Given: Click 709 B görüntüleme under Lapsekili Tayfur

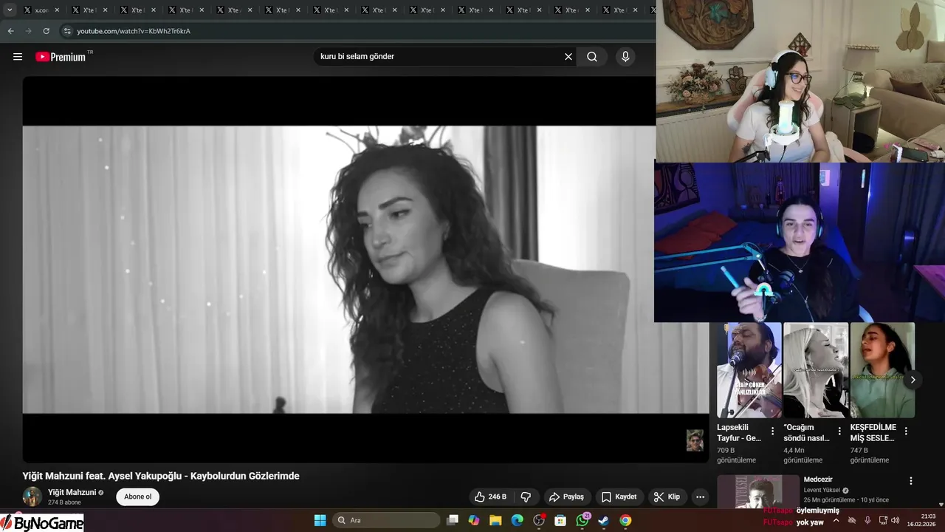Looking at the screenshot, I should [x=737, y=455].
